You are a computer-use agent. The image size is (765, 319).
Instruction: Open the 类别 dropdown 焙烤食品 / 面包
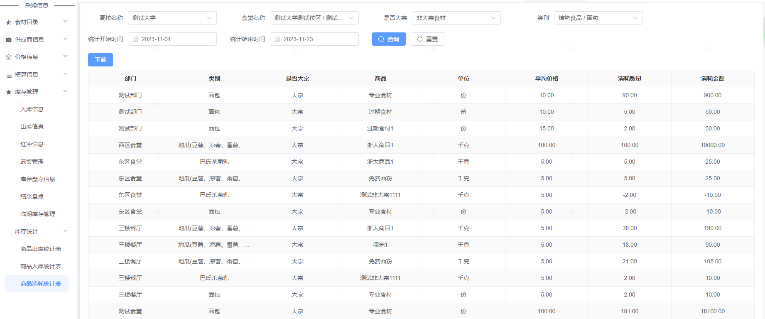[598, 18]
